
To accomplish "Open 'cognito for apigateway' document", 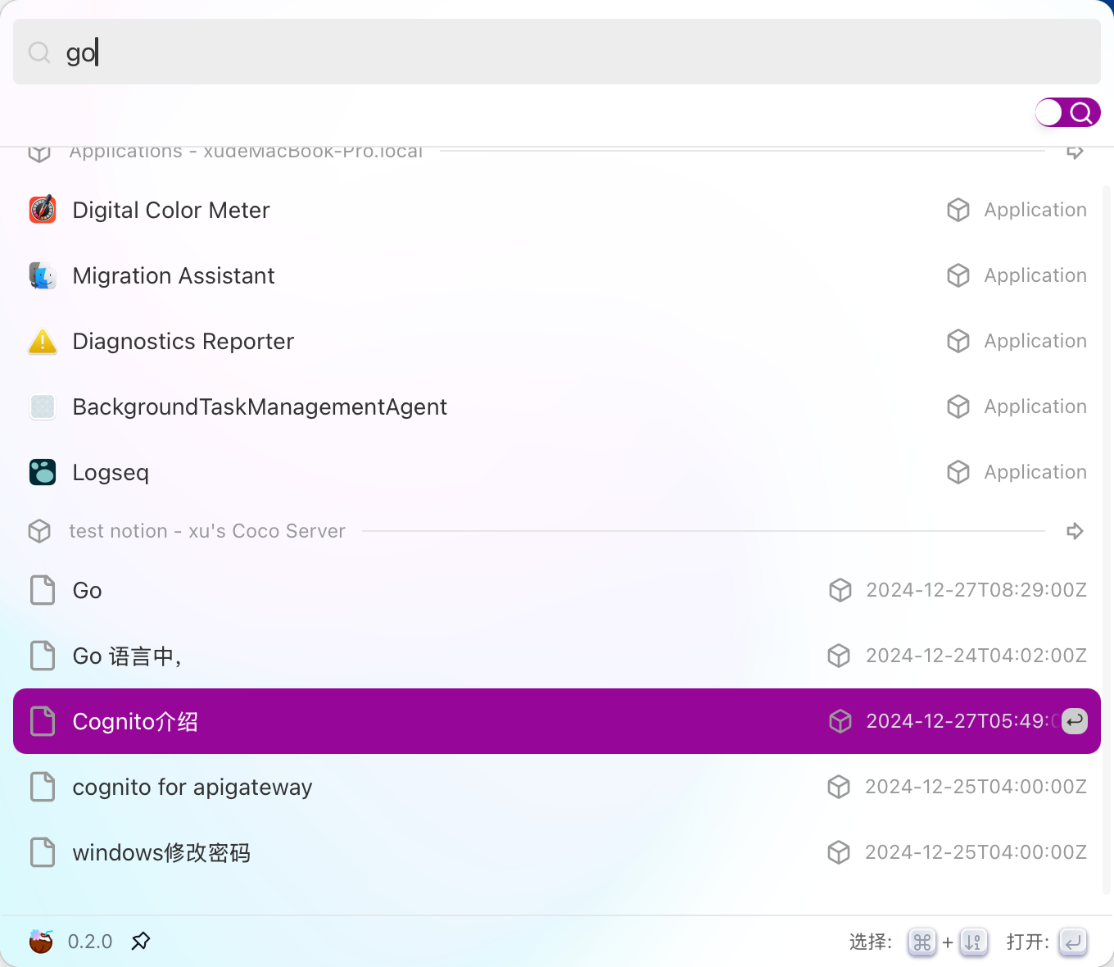I will pyautogui.click(x=557, y=787).
